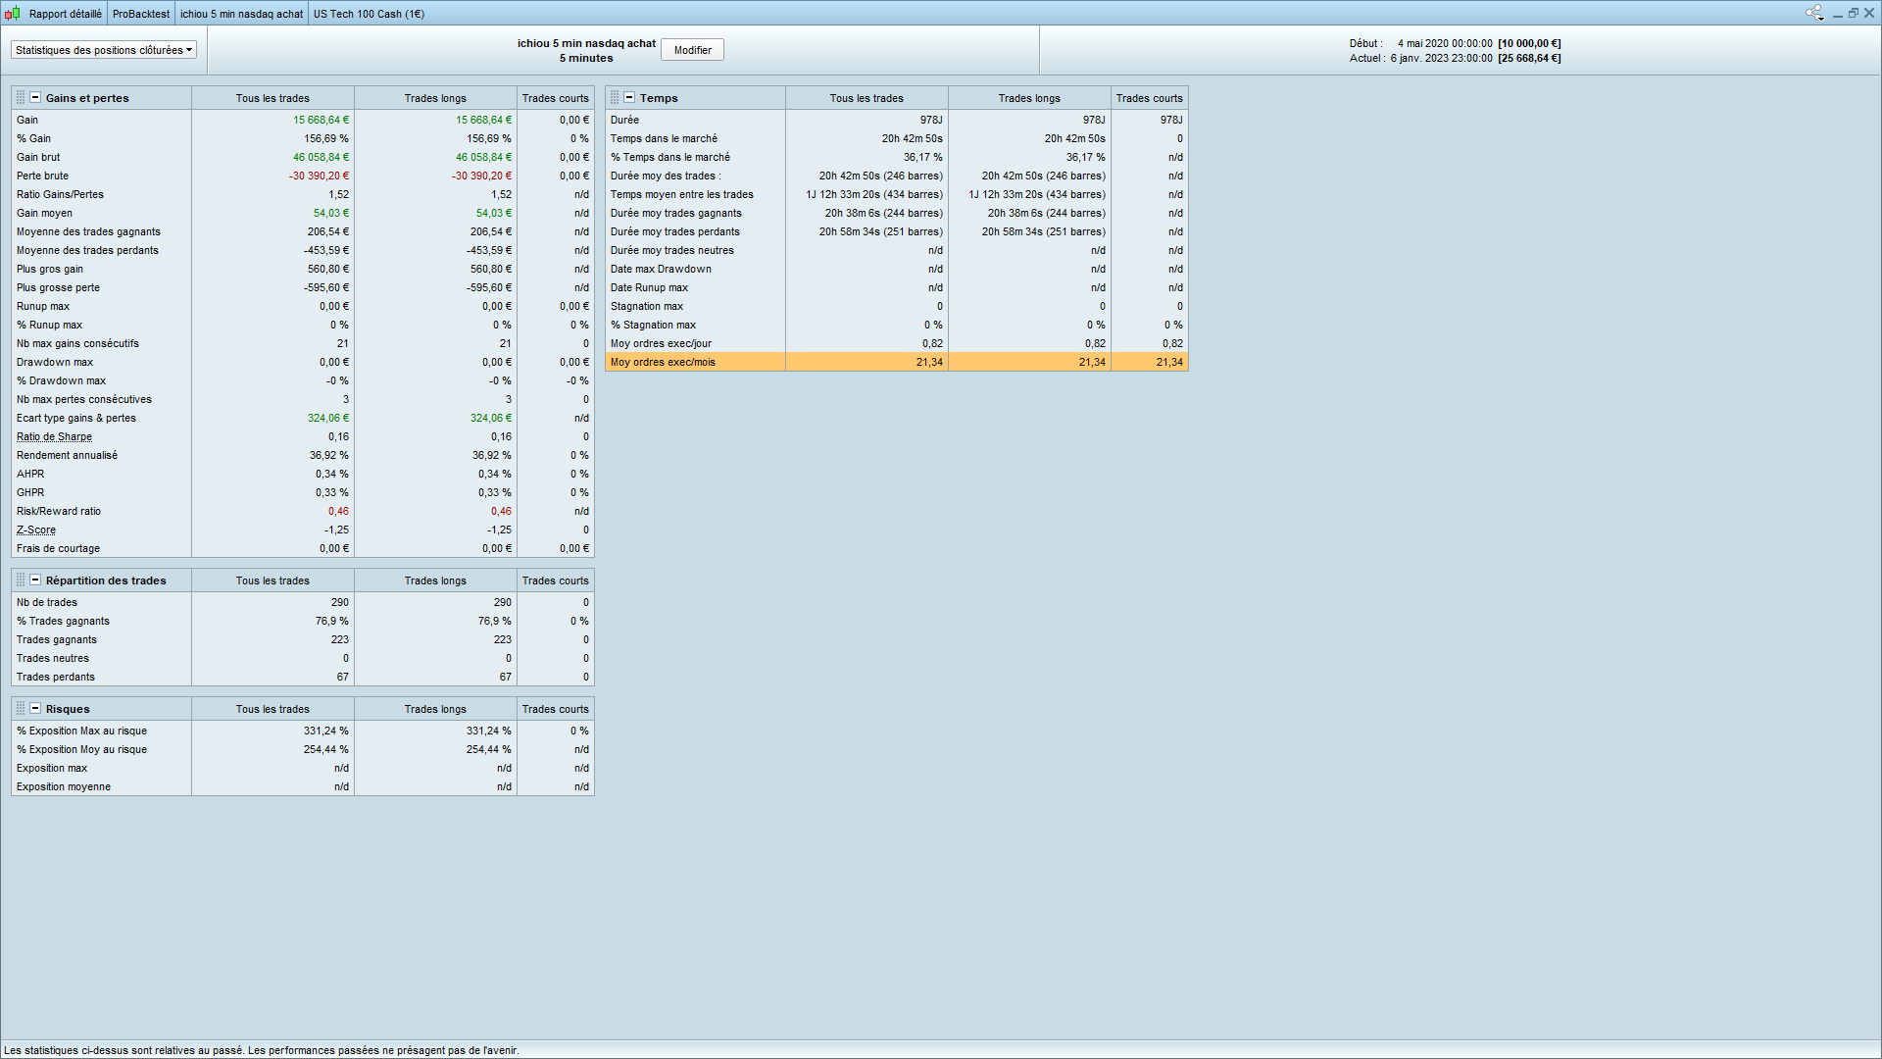This screenshot has width=1882, height=1059.
Task: Open Statistiques des positions clôturées dropdown
Action: [104, 50]
